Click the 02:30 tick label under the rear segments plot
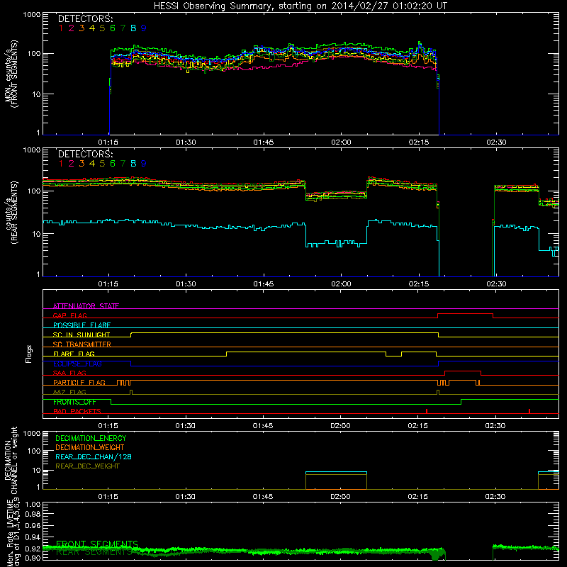Viewport: 567px width, 567px height. pyautogui.click(x=496, y=284)
